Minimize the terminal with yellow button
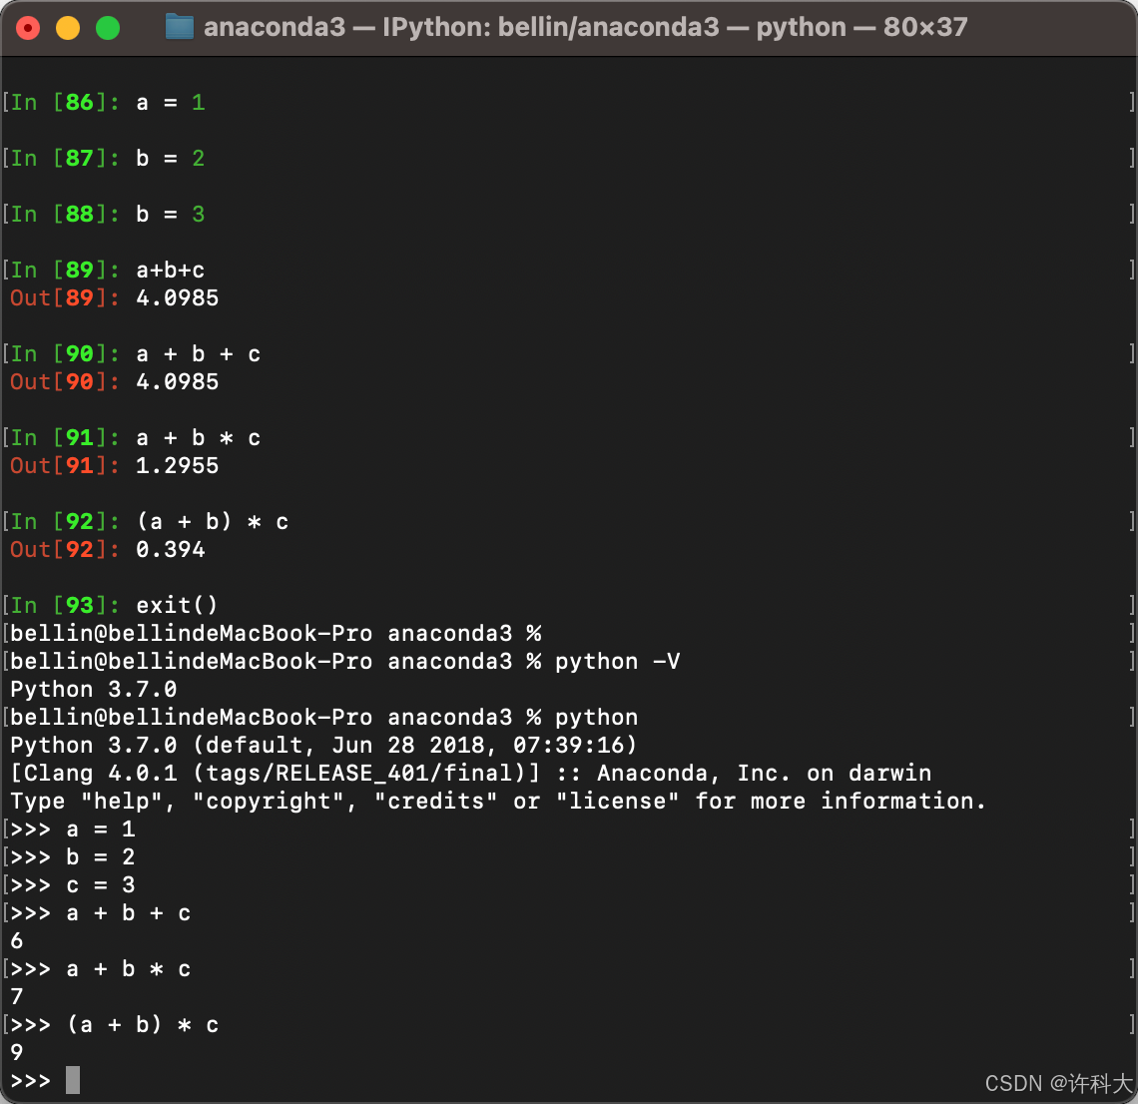This screenshot has height=1104, width=1138. pyautogui.click(x=68, y=28)
